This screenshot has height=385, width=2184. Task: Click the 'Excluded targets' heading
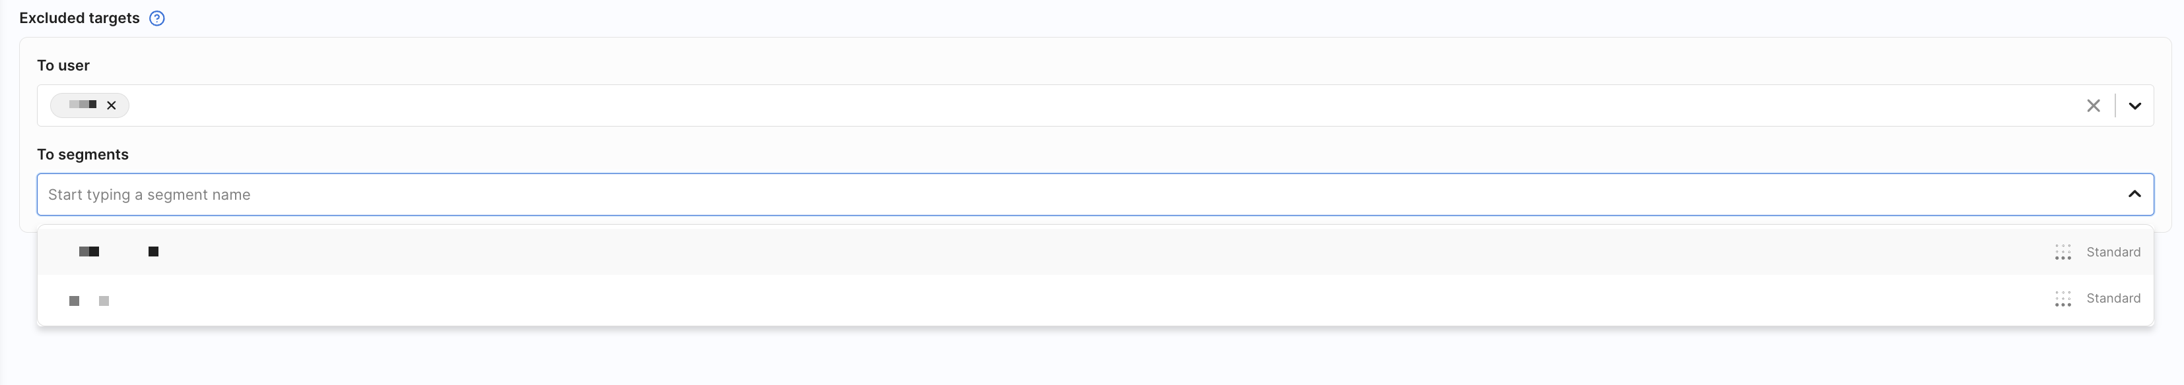(x=79, y=18)
